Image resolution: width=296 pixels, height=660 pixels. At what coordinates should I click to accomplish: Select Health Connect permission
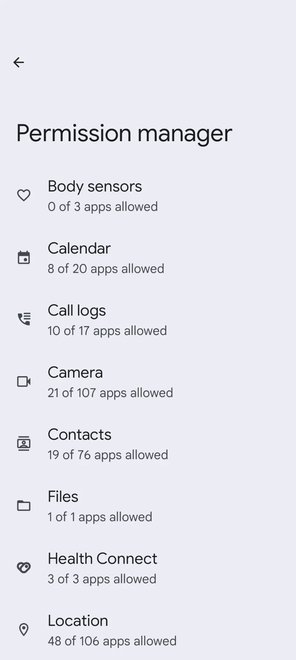point(102,559)
